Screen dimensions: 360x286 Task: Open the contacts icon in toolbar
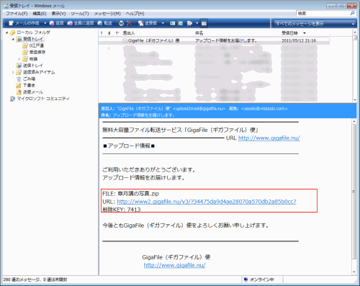click(173, 23)
